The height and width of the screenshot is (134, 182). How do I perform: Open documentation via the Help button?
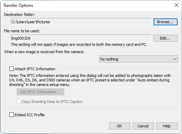pos(167,126)
